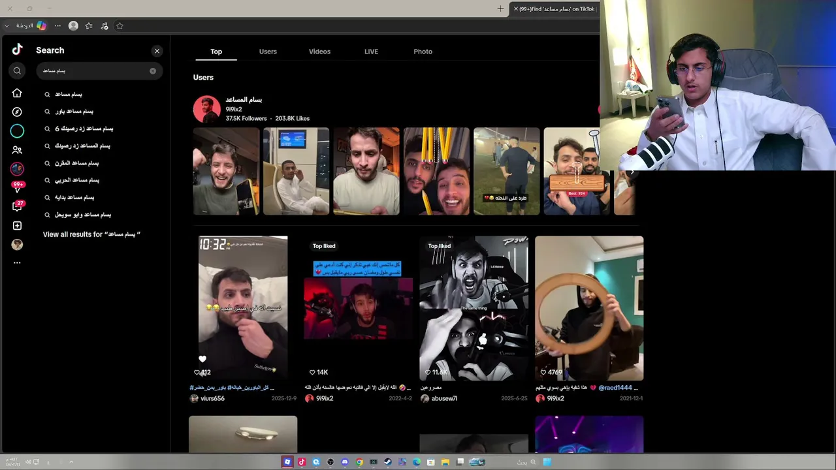Open the TikTok search sidebar icon

tap(17, 70)
